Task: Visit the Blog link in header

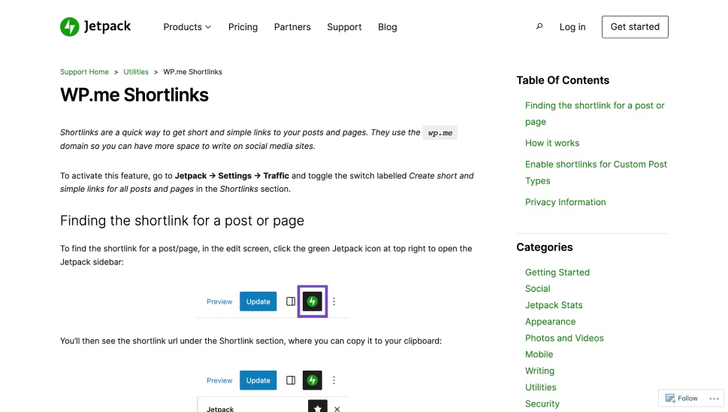Action: [x=387, y=27]
